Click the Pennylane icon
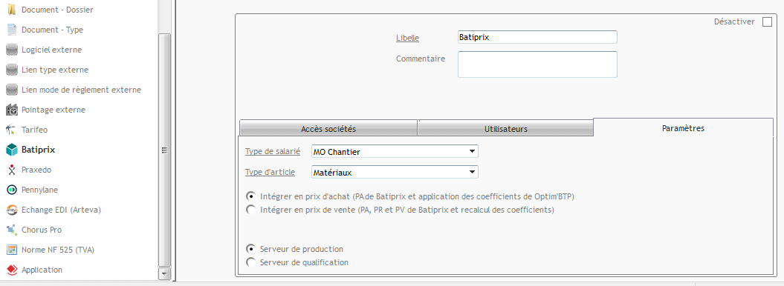The image size is (784, 286). (x=12, y=190)
